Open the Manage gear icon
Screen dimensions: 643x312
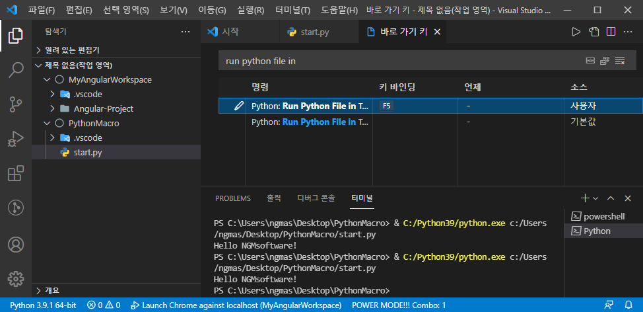click(16, 279)
